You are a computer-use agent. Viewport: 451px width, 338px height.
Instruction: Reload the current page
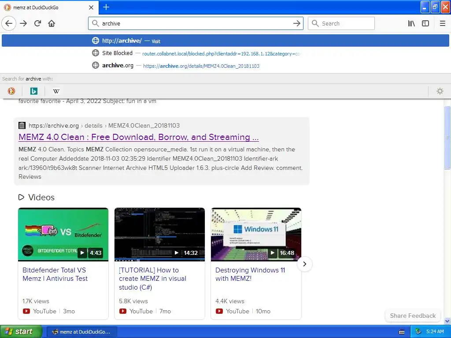pyautogui.click(x=37, y=23)
